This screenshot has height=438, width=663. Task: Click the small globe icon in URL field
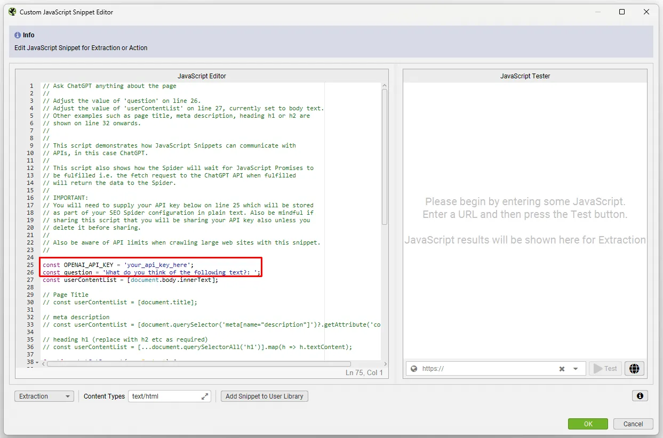(x=414, y=369)
